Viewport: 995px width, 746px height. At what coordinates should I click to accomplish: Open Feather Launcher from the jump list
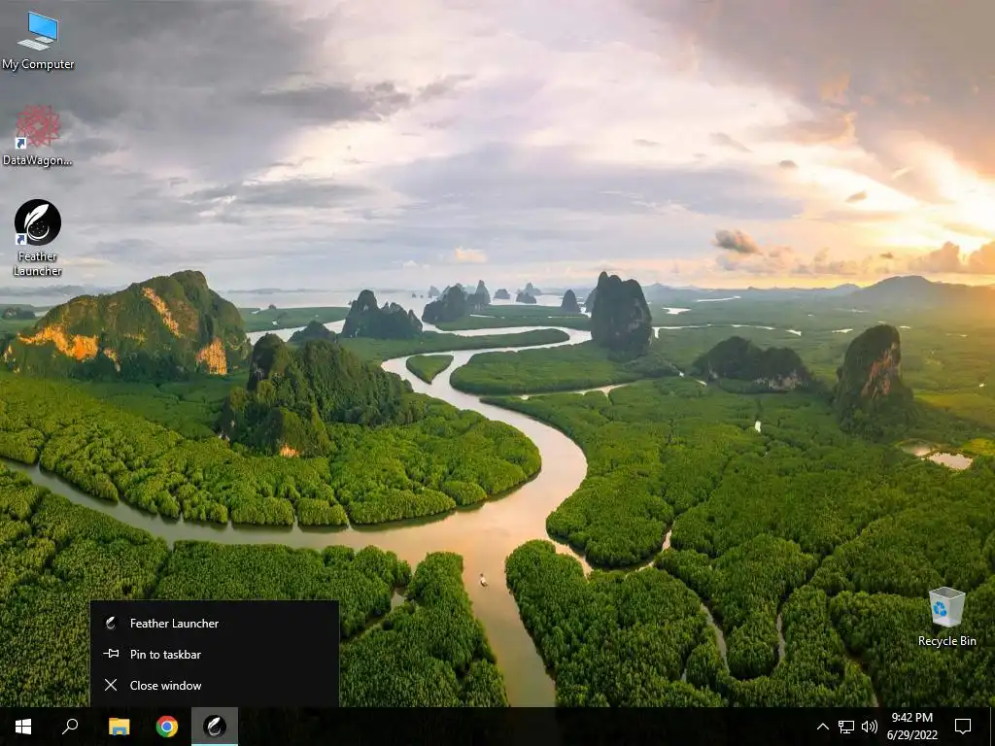point(215,623)
